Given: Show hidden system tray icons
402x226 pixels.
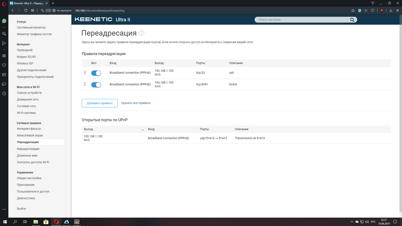Looking at the screenshot, I should [352, 222].
